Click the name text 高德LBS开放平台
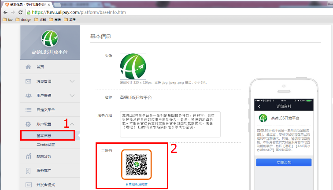 click(x=136, y=97)
